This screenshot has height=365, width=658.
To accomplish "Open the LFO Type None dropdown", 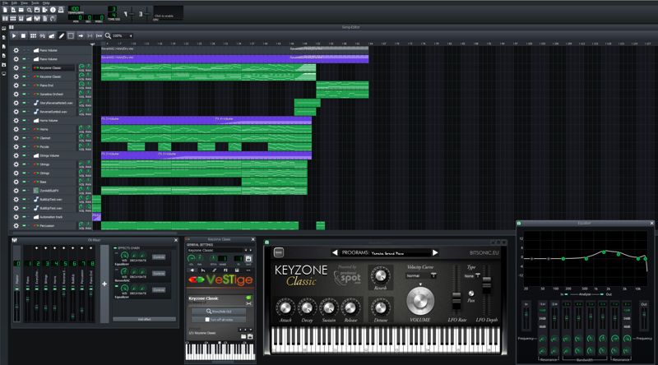I will (x=471, y=275).
